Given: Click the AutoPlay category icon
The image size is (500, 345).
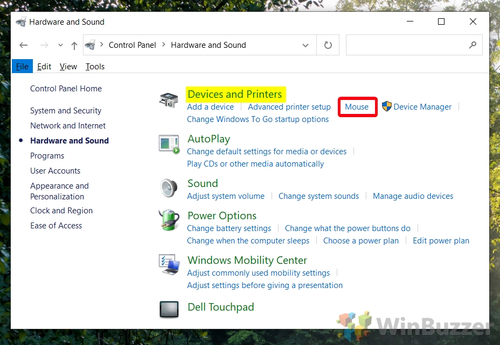Looking at the screenshot, I should coord(169,145).
